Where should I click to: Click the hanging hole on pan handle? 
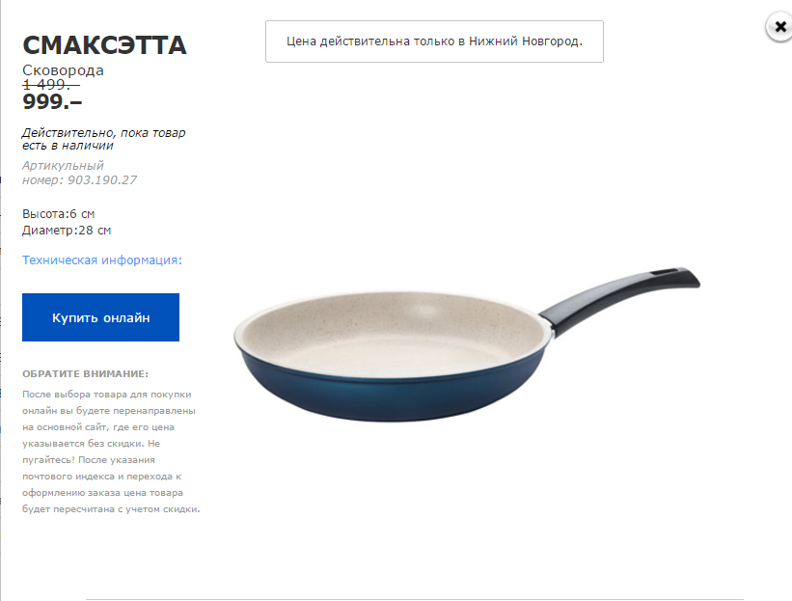click(x=666, y=273)
